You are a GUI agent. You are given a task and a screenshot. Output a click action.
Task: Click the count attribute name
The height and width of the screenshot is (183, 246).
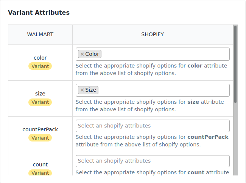(x=40, y=165)
